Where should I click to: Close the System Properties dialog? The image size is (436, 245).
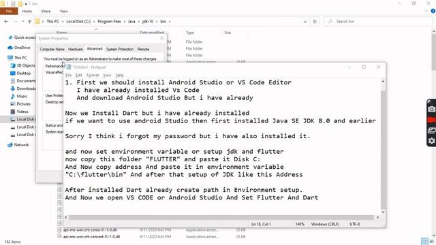pyautogui.click(x=162, y=38)
